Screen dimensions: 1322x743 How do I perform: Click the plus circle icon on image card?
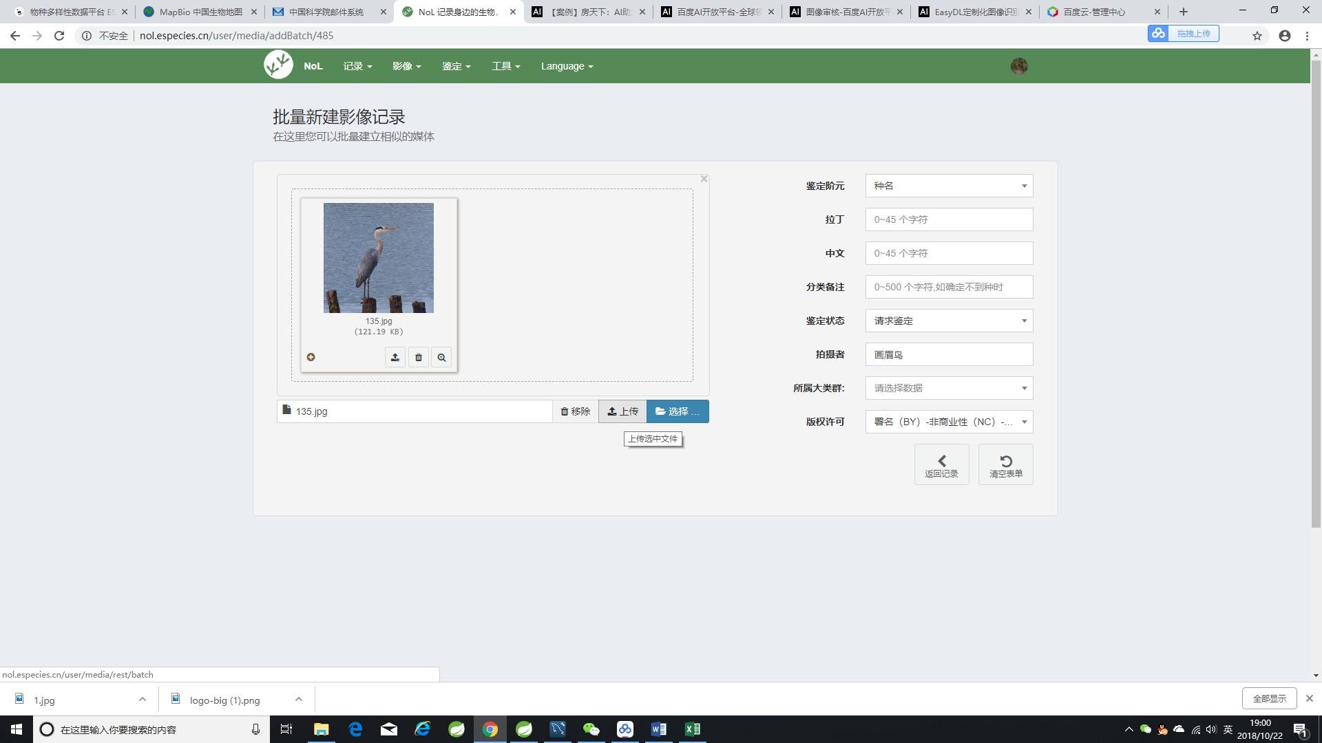311,357
